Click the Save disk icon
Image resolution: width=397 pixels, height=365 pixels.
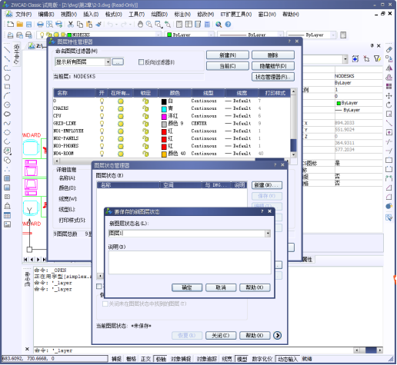coord(28,25)
